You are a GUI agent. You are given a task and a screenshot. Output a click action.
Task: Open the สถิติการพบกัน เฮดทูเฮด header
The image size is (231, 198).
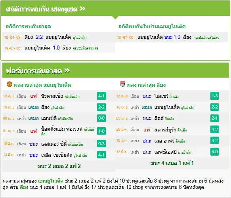[115, 9]
